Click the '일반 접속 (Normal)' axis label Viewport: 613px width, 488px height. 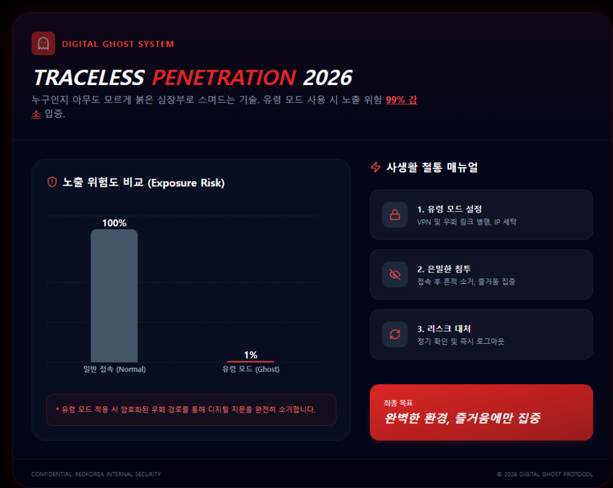tap(114, 369)
